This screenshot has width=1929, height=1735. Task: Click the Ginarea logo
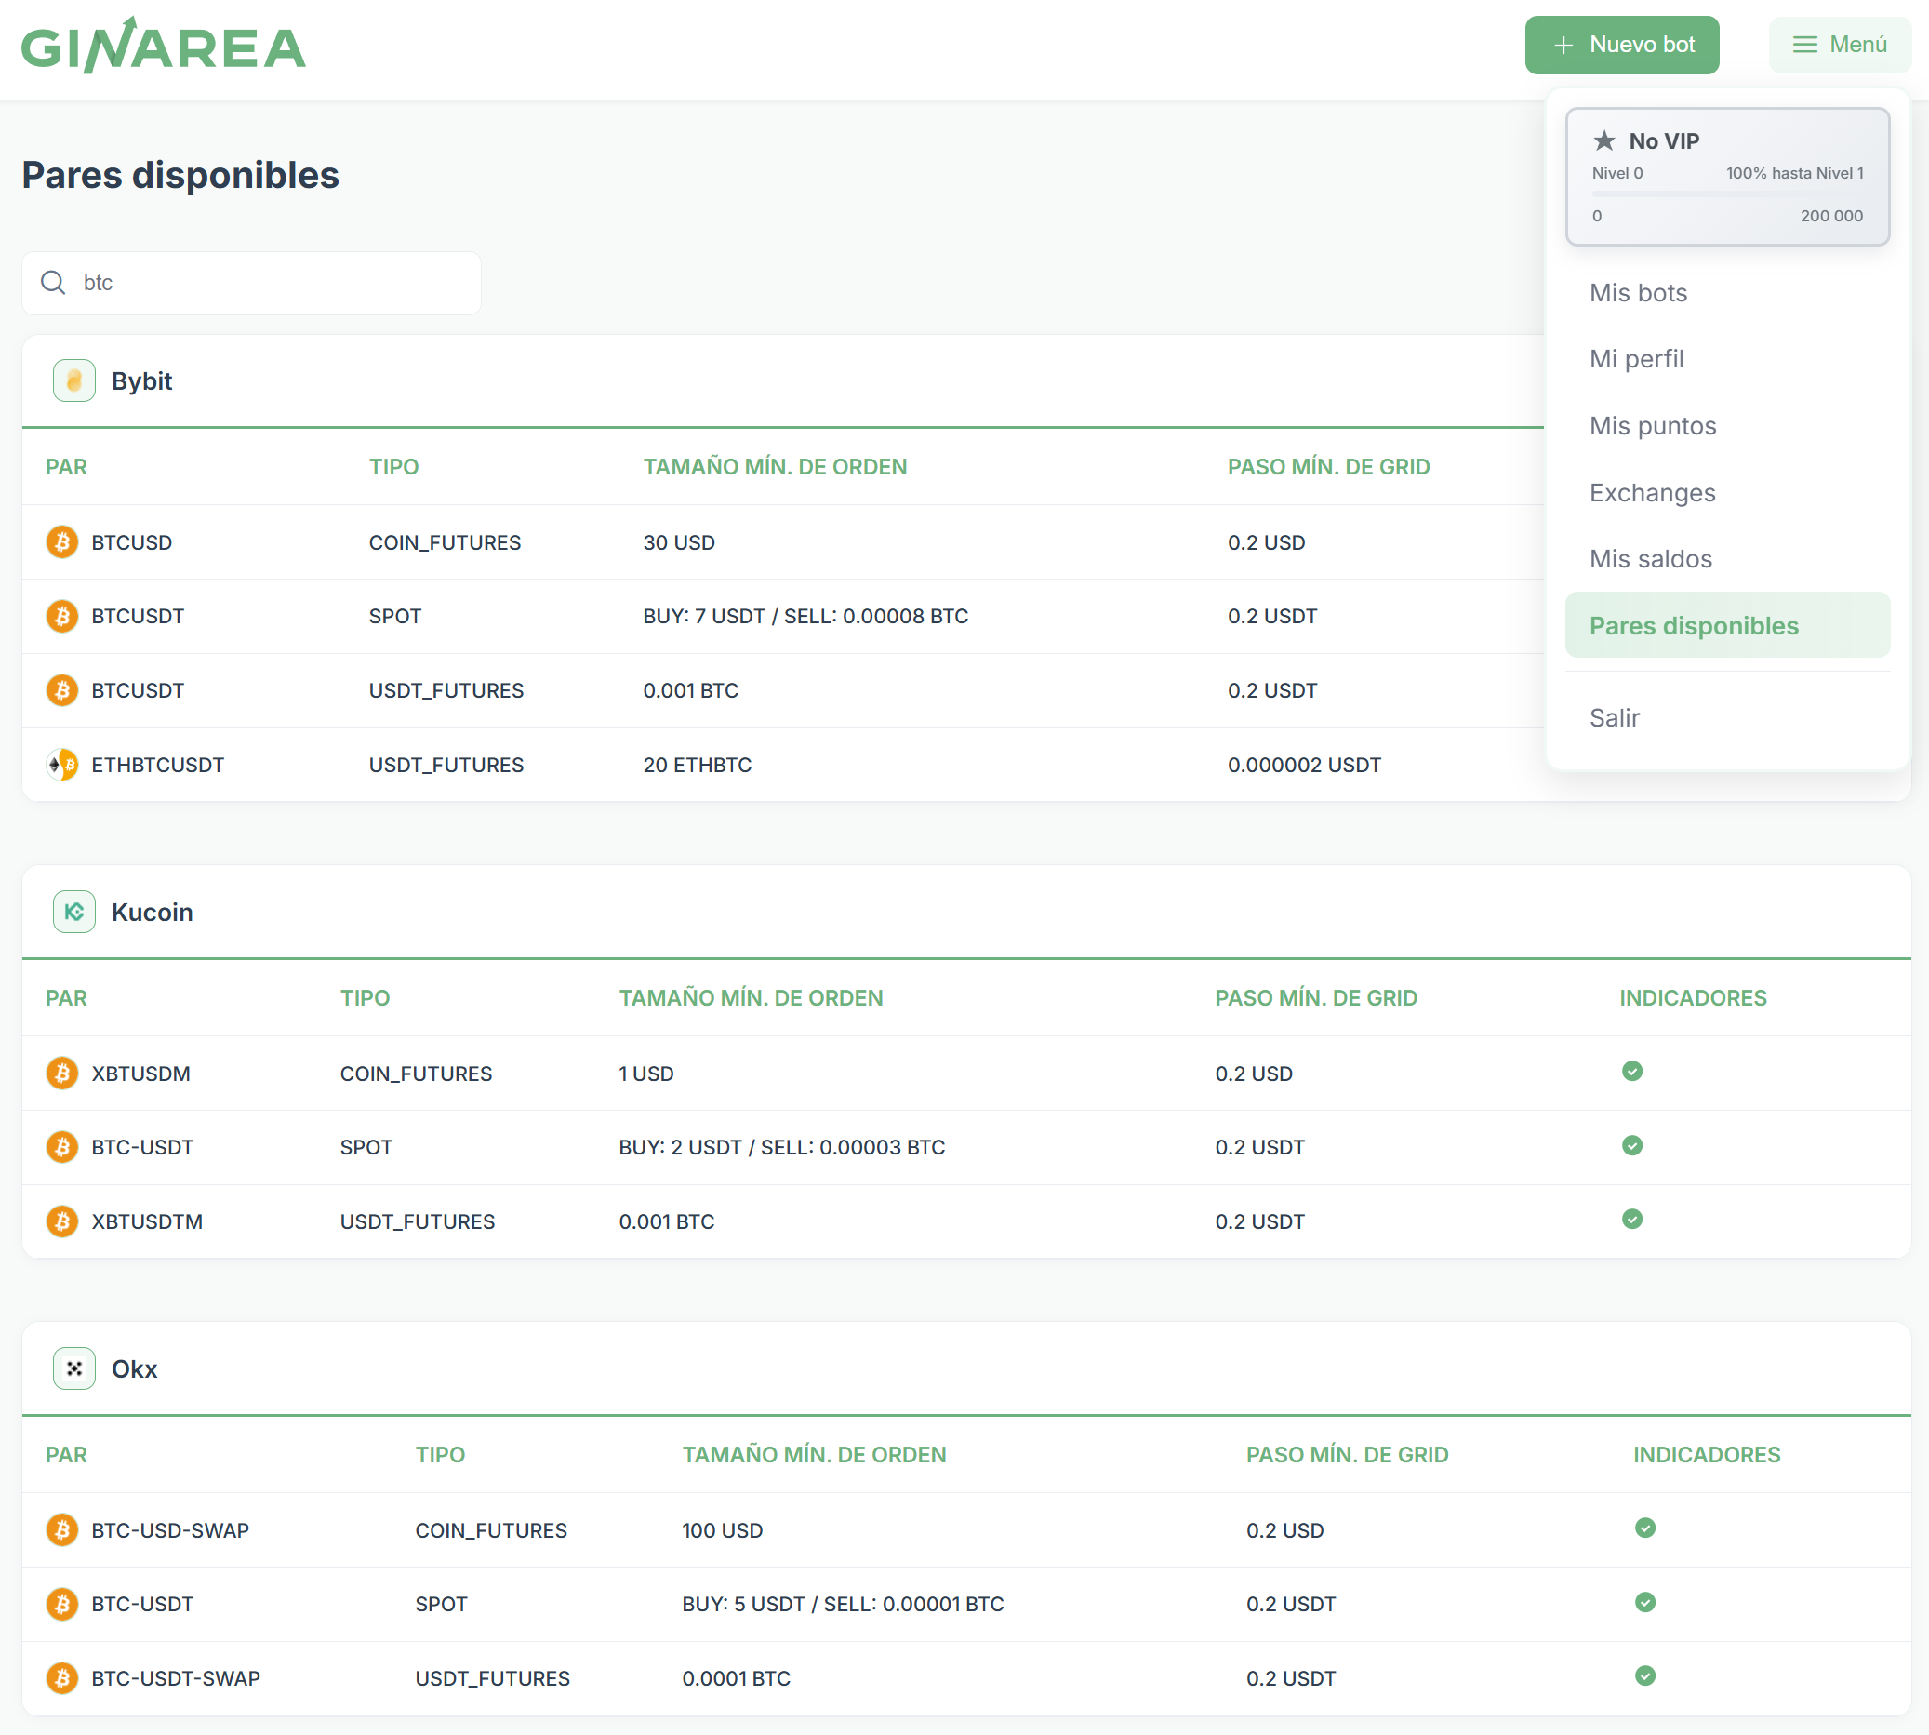163,46
